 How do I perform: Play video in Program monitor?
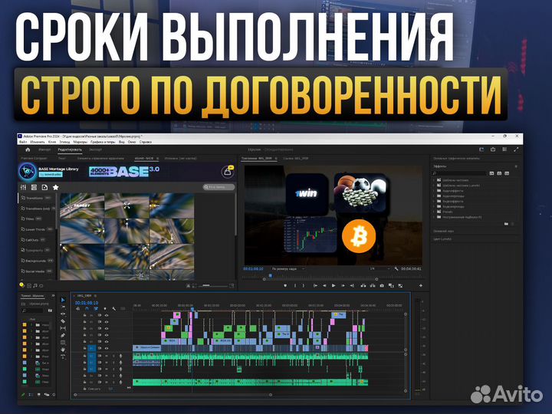coord(333,285)
